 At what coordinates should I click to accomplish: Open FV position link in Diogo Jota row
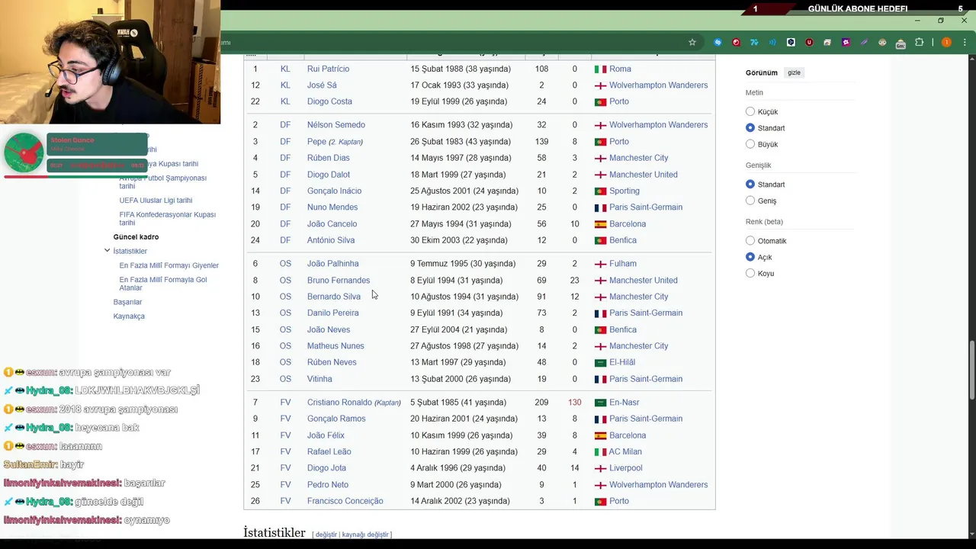285,468
